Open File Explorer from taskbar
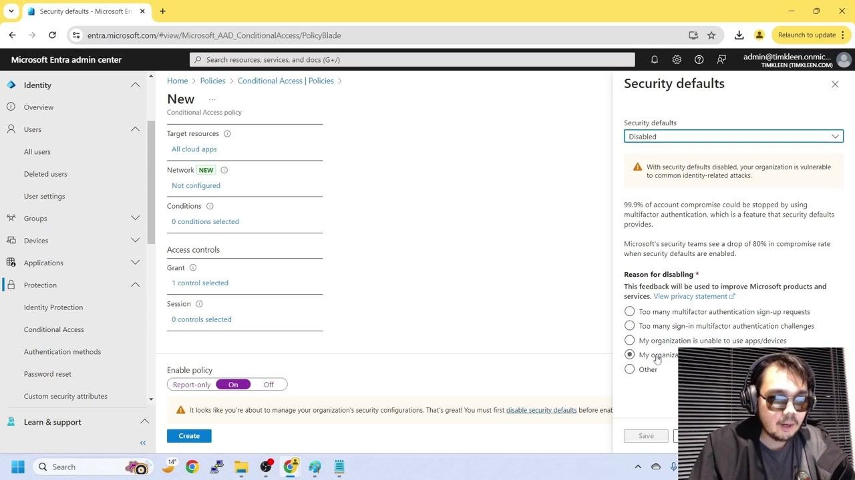This screenshot has width=855, height=480. point(241,467)
